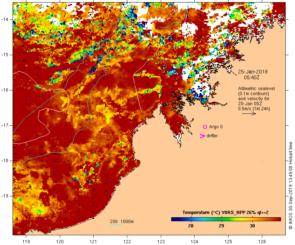Click the '0.5m/s (1kt 24h)' scale text
Screen dimensions: 295x245
point(254,109)
